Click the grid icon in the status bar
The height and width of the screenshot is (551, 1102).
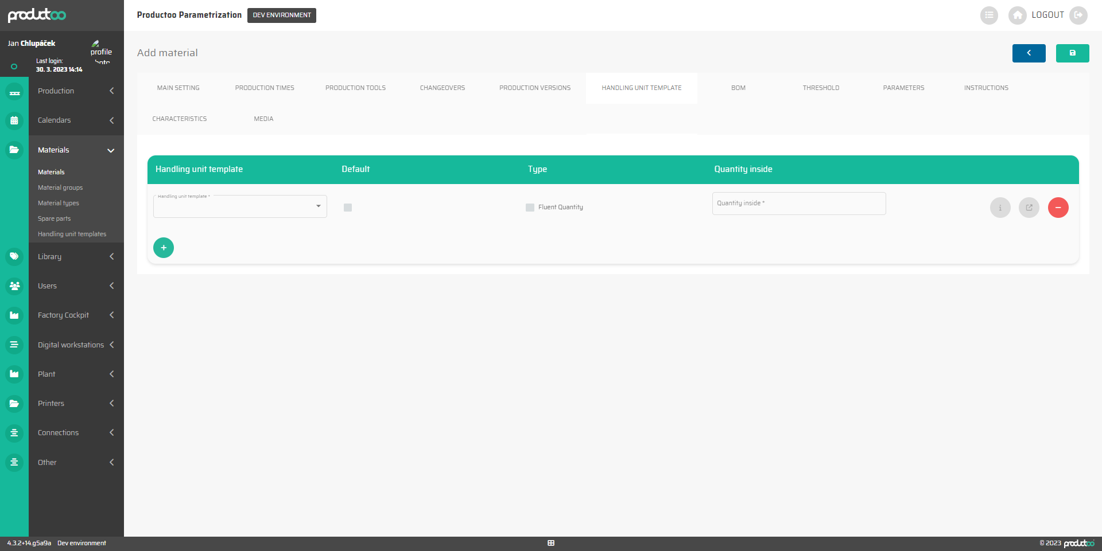click(550, 542)
